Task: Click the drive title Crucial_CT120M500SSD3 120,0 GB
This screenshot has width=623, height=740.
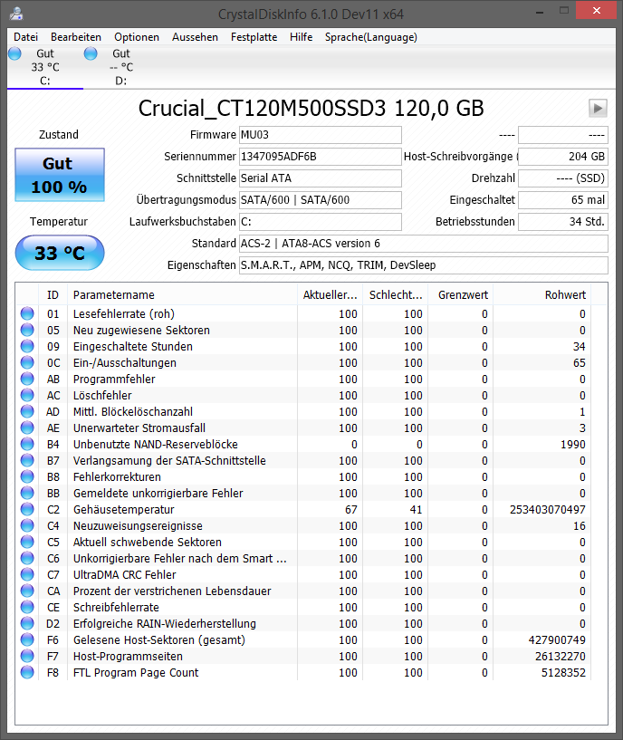Action: point(311,108)
